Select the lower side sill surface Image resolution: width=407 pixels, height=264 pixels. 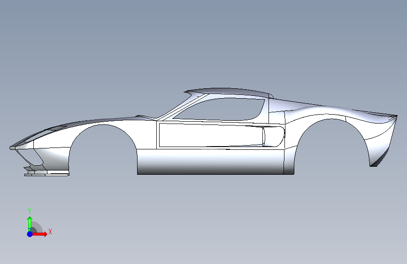pyautogui.click(x=210, y=162)
